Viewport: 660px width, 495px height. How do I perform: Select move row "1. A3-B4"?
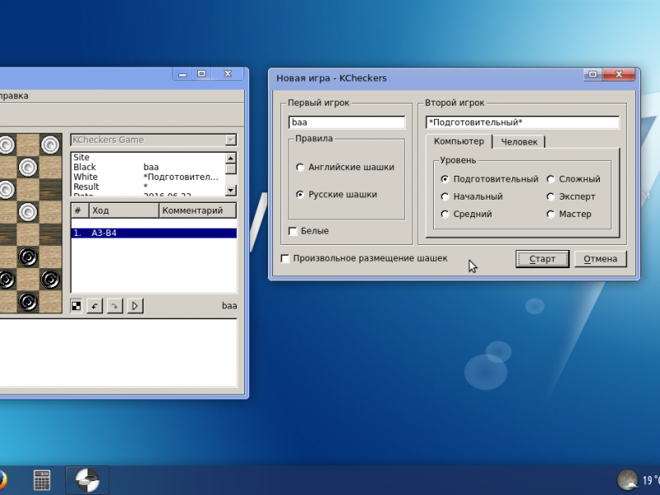point(153,233)
